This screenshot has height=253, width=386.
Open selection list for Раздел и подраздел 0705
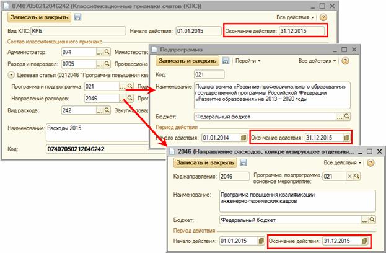tap(99, 63)
